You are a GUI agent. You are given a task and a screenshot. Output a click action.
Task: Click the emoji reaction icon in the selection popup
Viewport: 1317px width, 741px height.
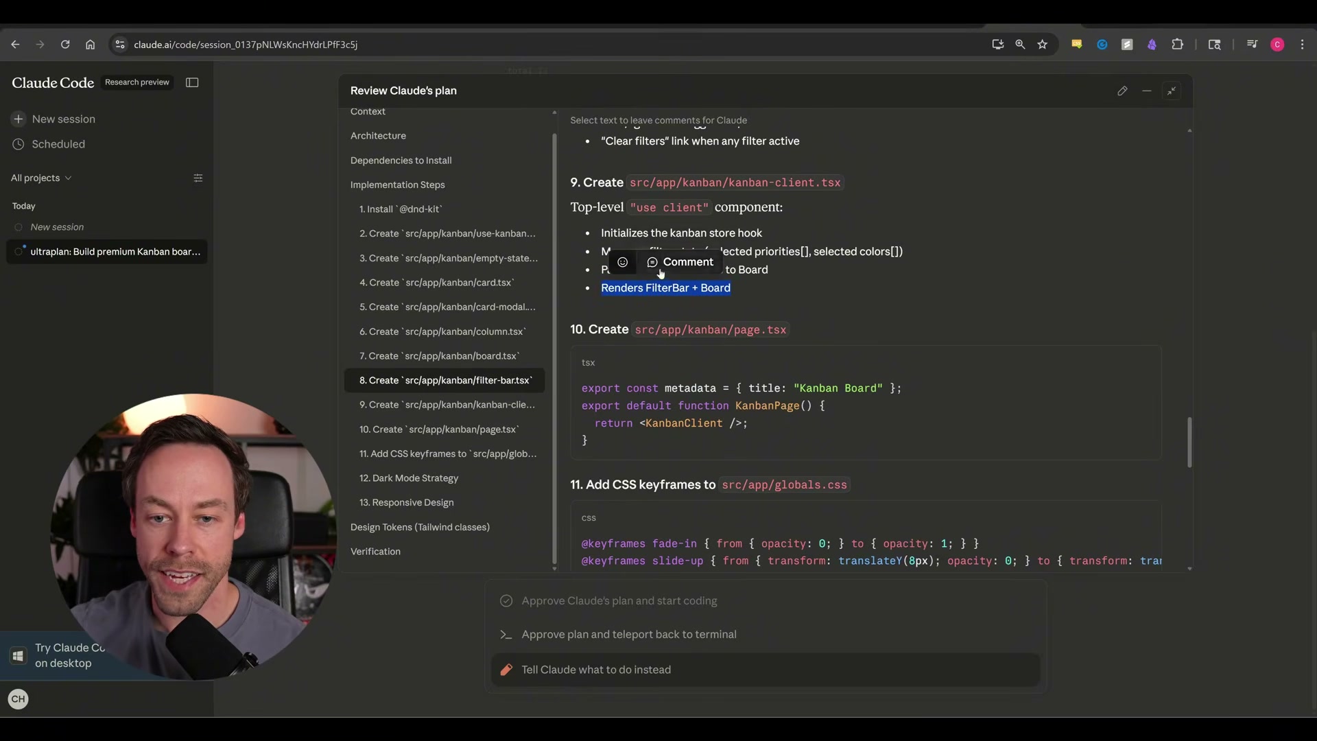pos(622,262)
